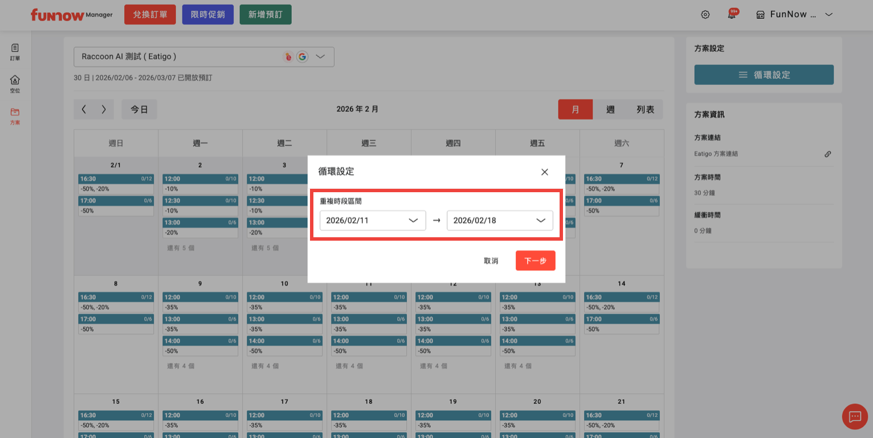
Task: Open the chat support bubble
Action: (855, 416)
